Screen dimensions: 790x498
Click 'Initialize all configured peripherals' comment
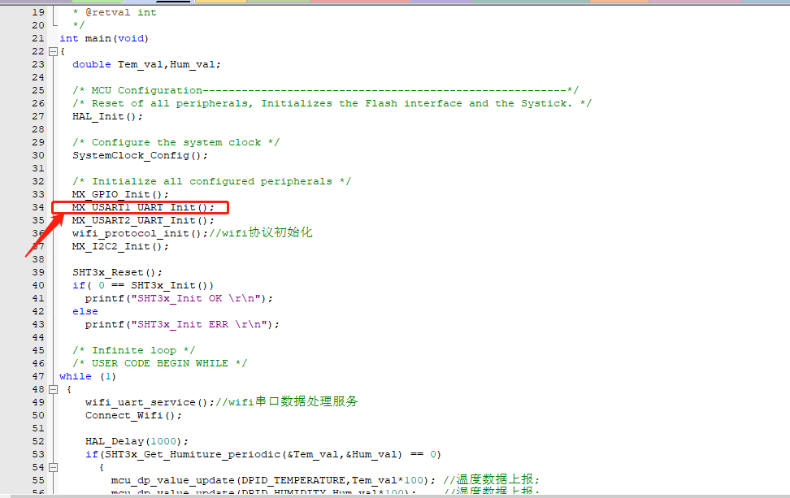[x=211, y=181]
